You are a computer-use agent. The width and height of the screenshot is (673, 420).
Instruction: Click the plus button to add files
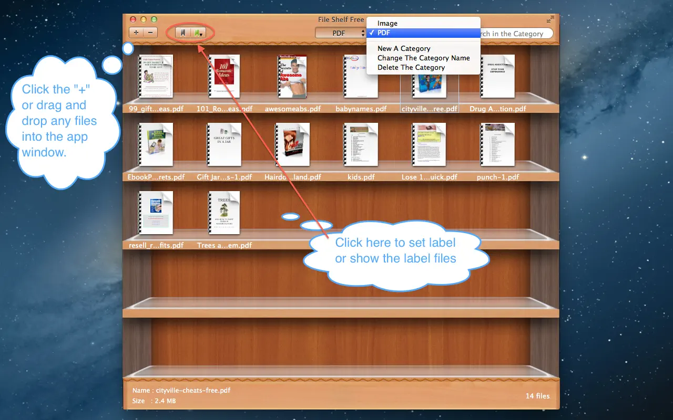[x=136, y=33]
